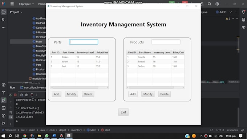The width and height of the screenshot is (247, 139).
Task: Expand FXproject project dropdown
Action: 26,4
